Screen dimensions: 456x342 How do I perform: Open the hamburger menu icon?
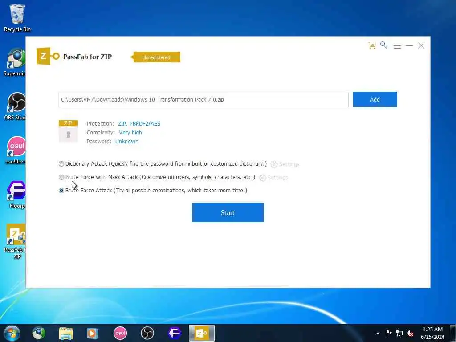pyautogui.click(x=397, y=46)
